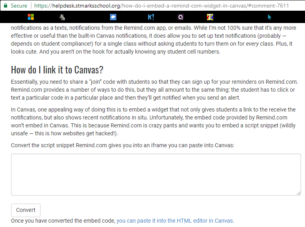Click the Secure label in the address bar
The height and width of the screenshot is (227, 305).
coord(19,6)
